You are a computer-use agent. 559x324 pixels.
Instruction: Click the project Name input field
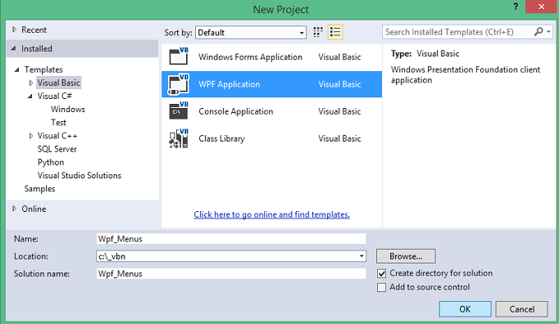(x=231, y=239)
